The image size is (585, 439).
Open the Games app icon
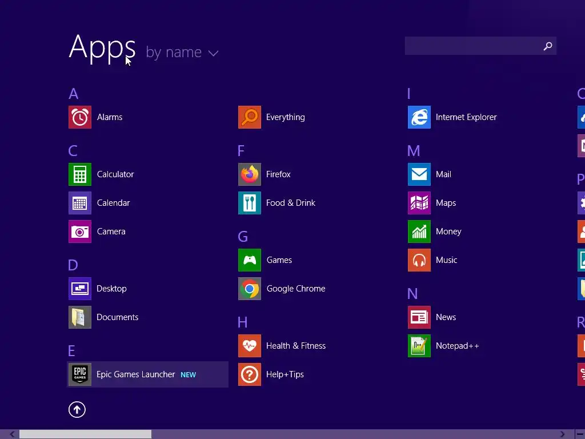250,260
